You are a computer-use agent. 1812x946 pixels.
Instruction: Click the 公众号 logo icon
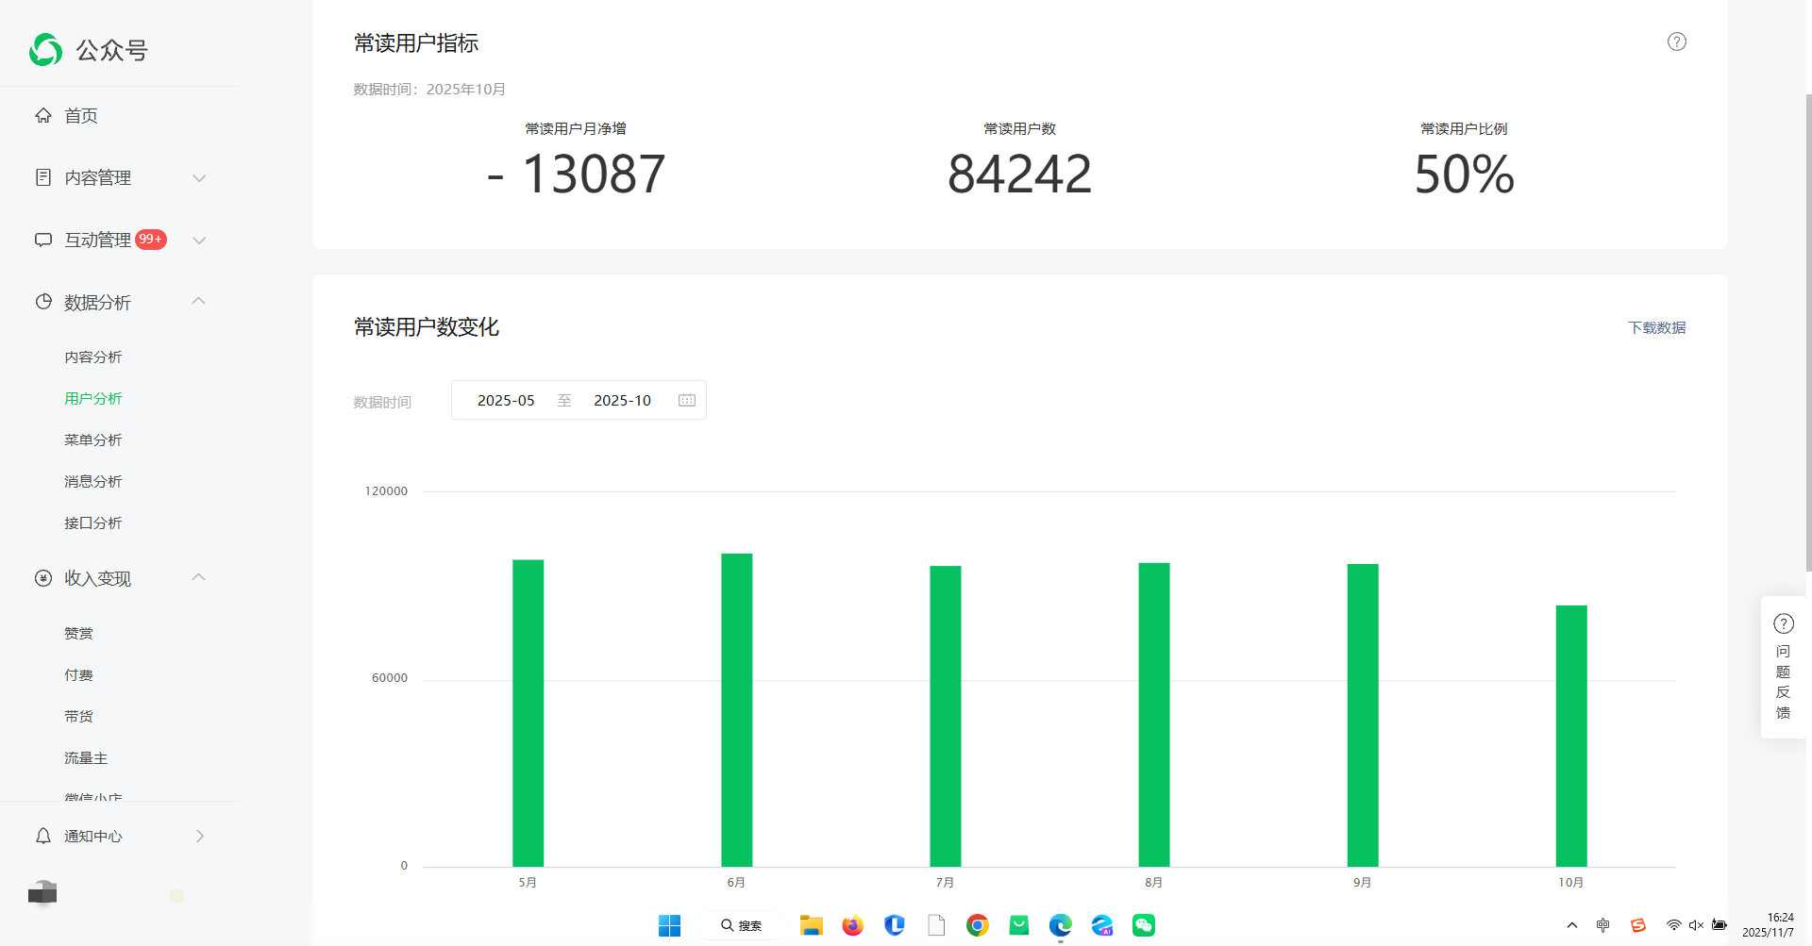coord(45,50)
